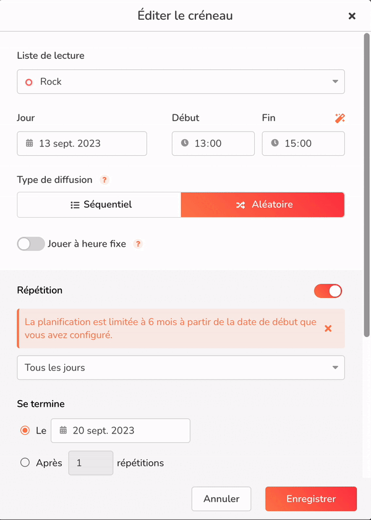Click the clock icon in Fin field

[x=275, y=143]
